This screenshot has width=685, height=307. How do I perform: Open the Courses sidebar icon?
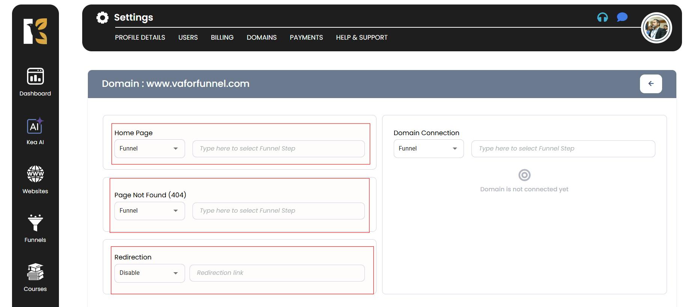pos(35,272)
